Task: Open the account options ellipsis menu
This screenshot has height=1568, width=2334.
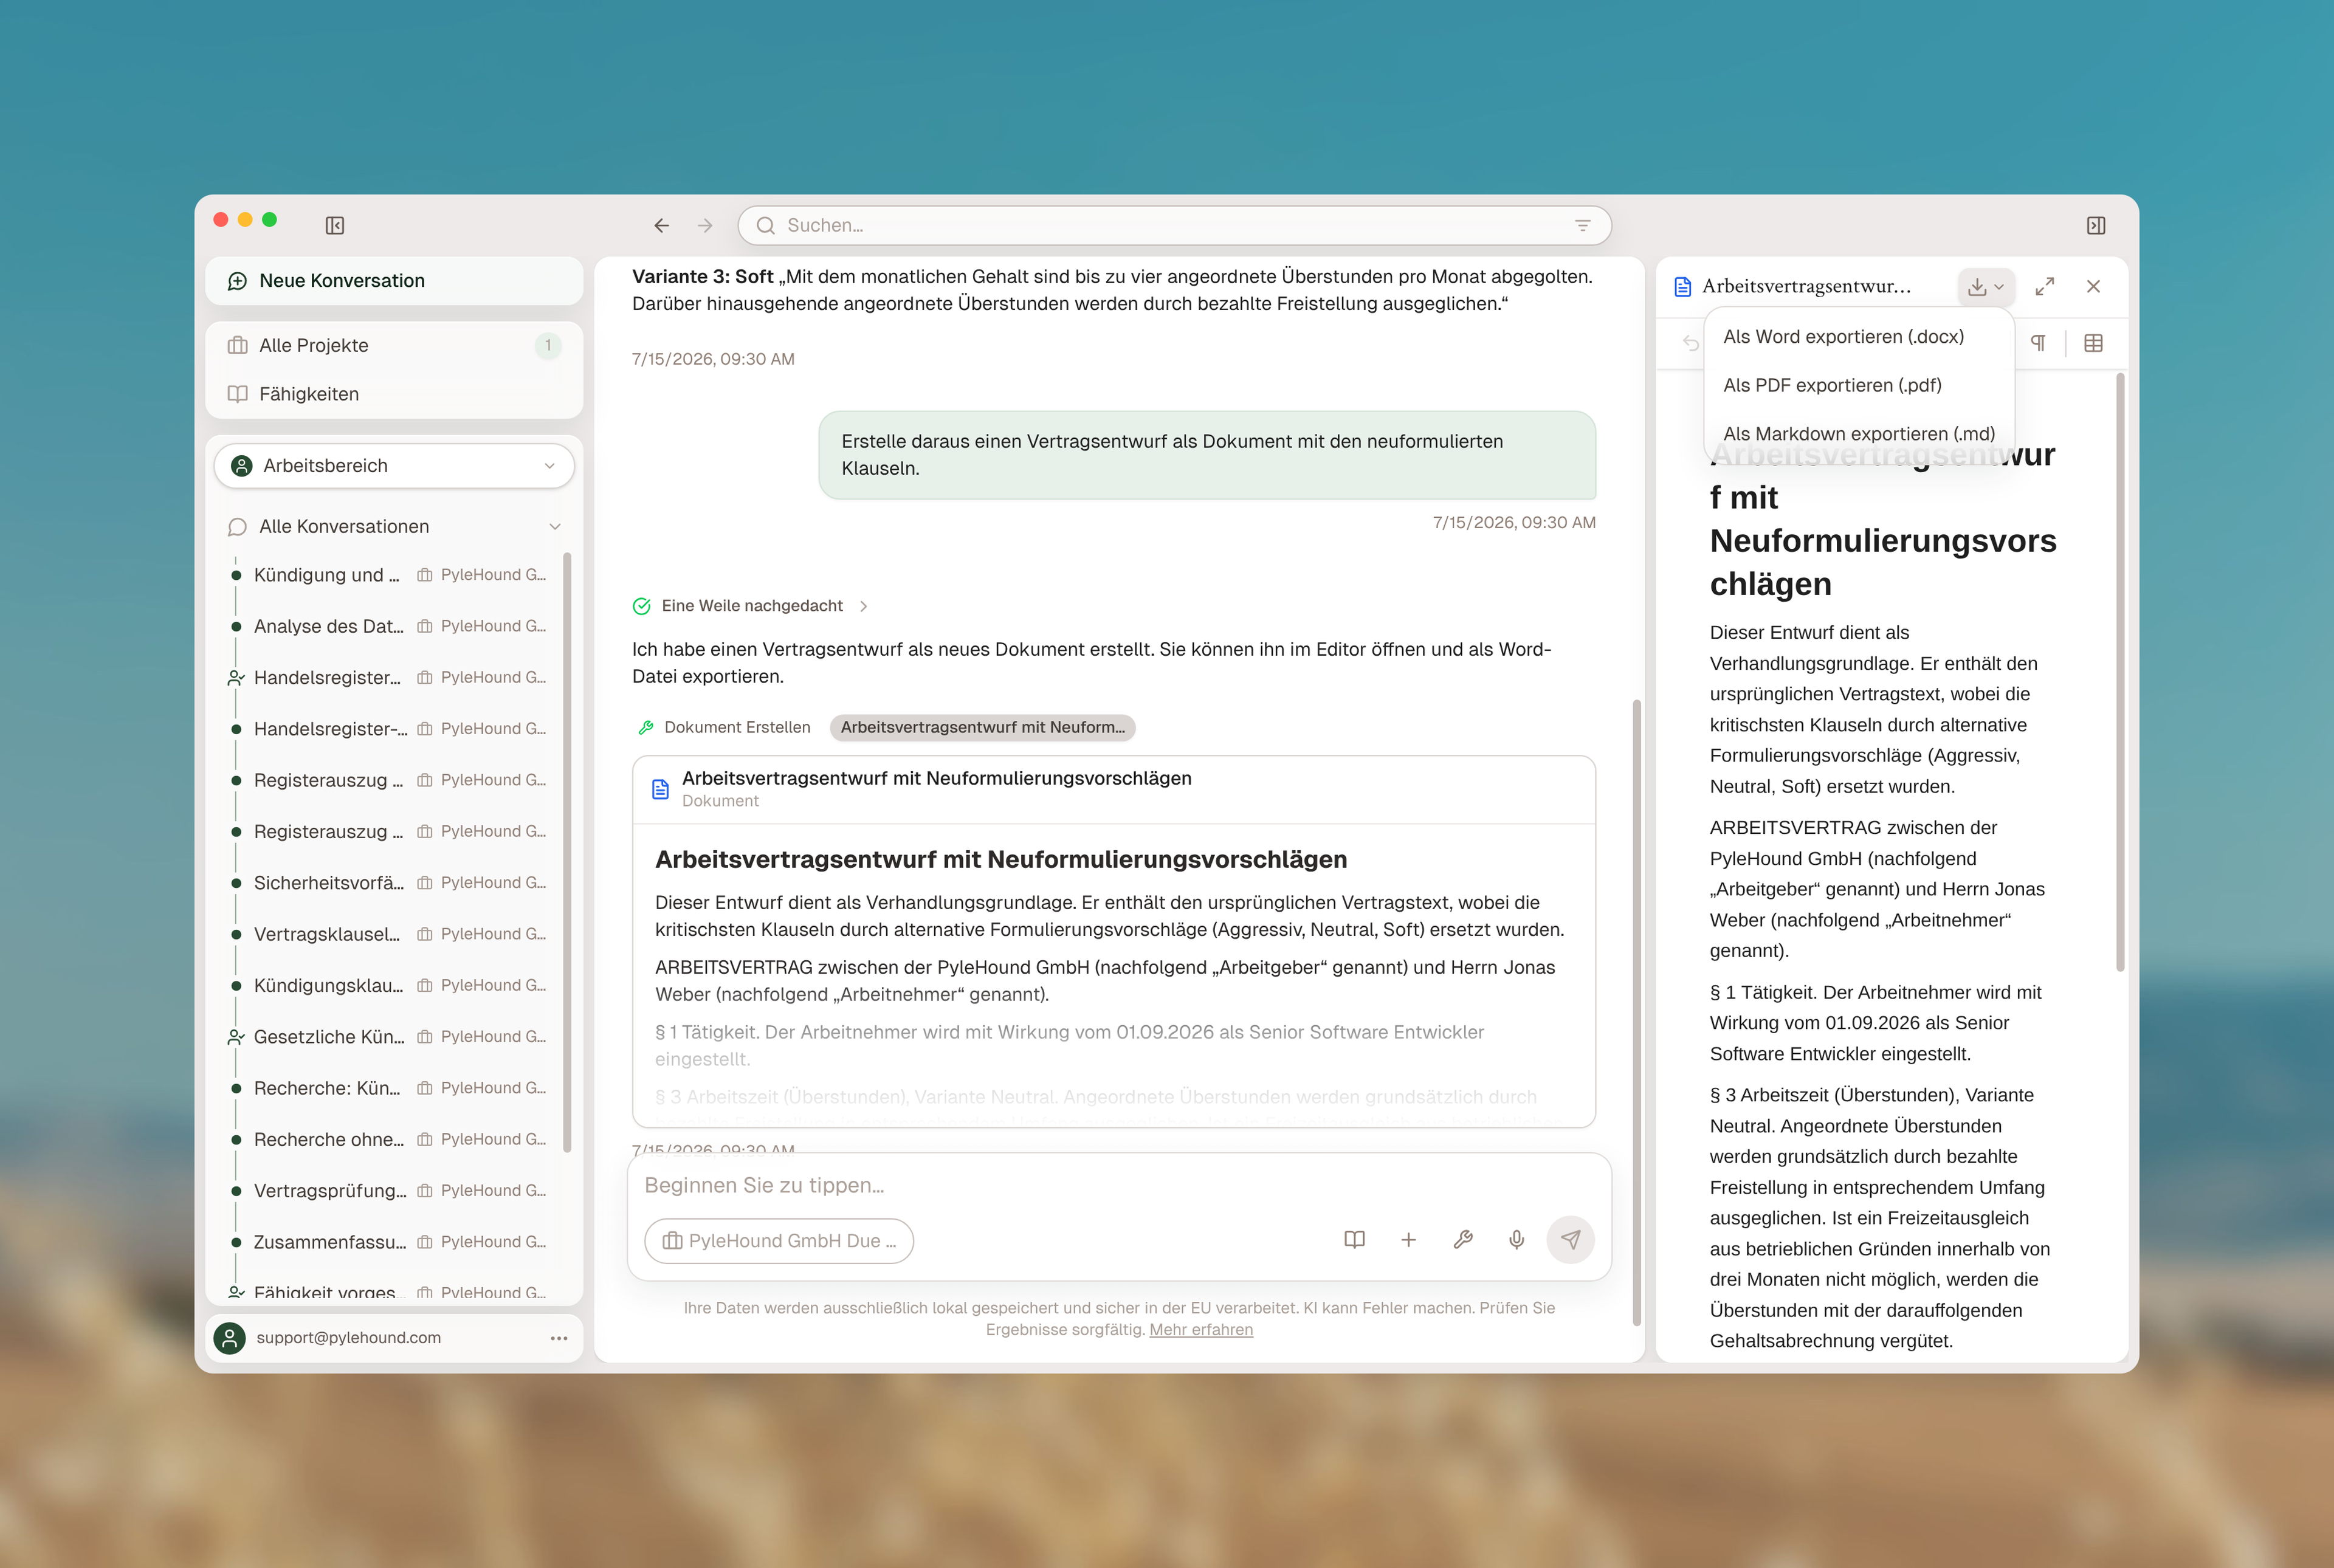Action: 559,1338
